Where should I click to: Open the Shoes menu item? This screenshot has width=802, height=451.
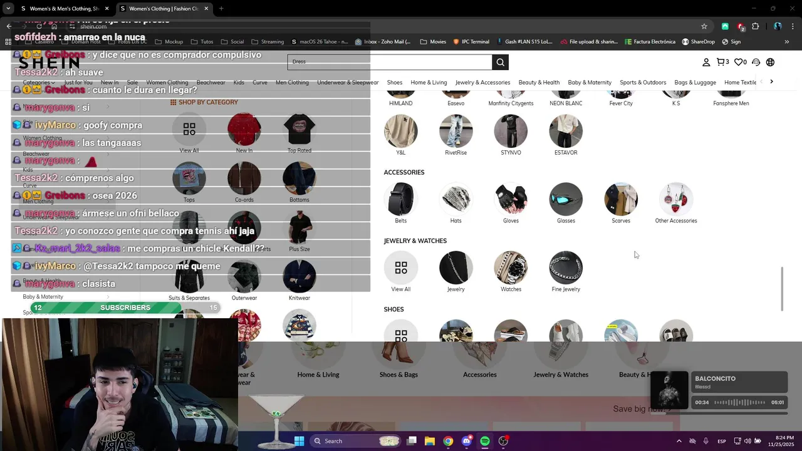(x=395, y=82)
